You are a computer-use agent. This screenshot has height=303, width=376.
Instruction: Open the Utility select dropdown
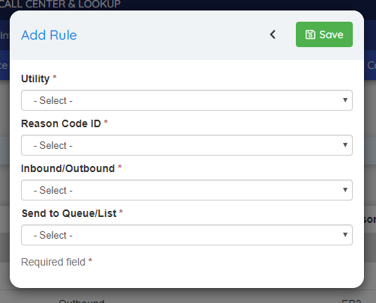187,100
